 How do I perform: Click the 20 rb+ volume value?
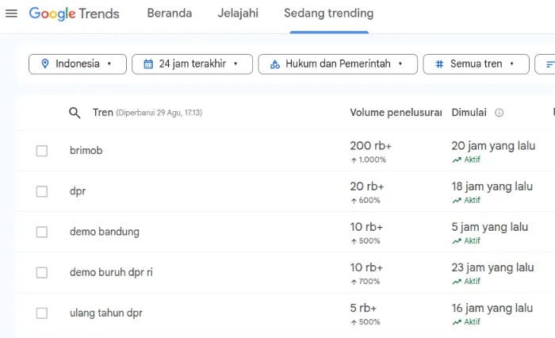pyautogui.click(x=367, y=186)
